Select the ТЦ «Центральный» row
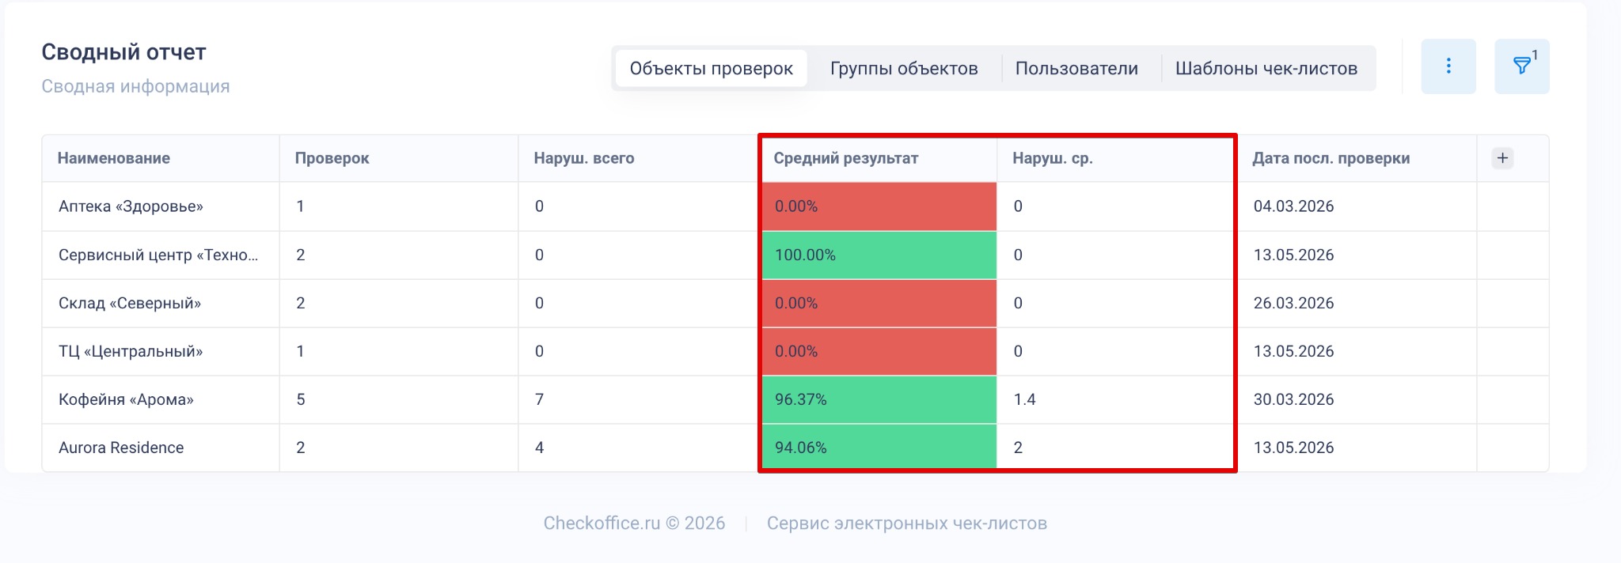Viewport: 1621px width, 563px height. pos(795,351)
